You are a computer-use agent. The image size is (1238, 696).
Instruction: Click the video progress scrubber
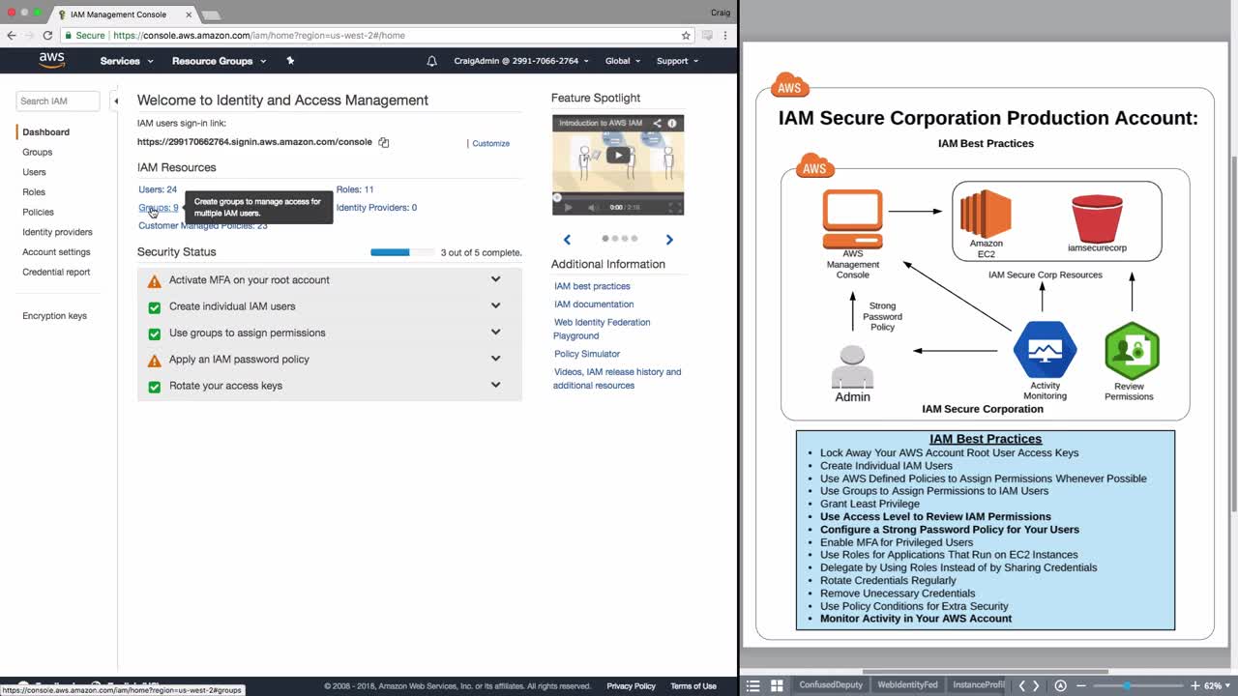[x=556, y=197]
